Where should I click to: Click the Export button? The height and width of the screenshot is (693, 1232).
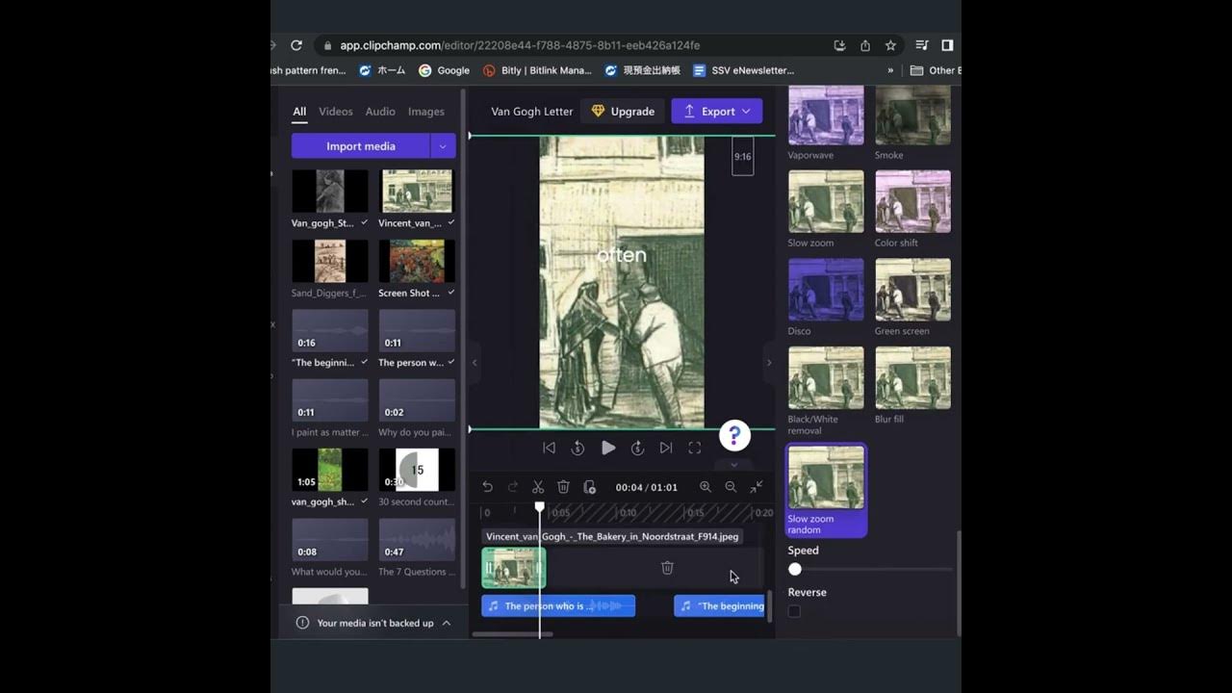pos(717,112)
